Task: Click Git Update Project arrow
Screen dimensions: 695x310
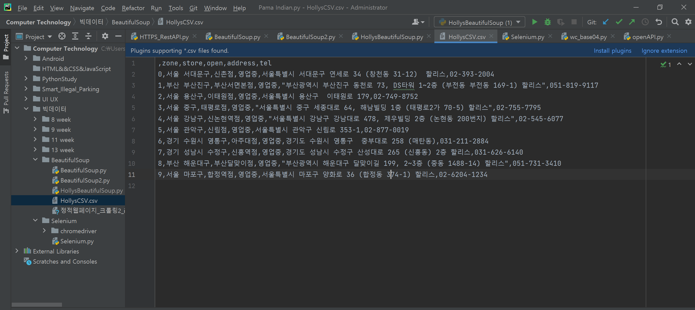Action: (606, 22)
